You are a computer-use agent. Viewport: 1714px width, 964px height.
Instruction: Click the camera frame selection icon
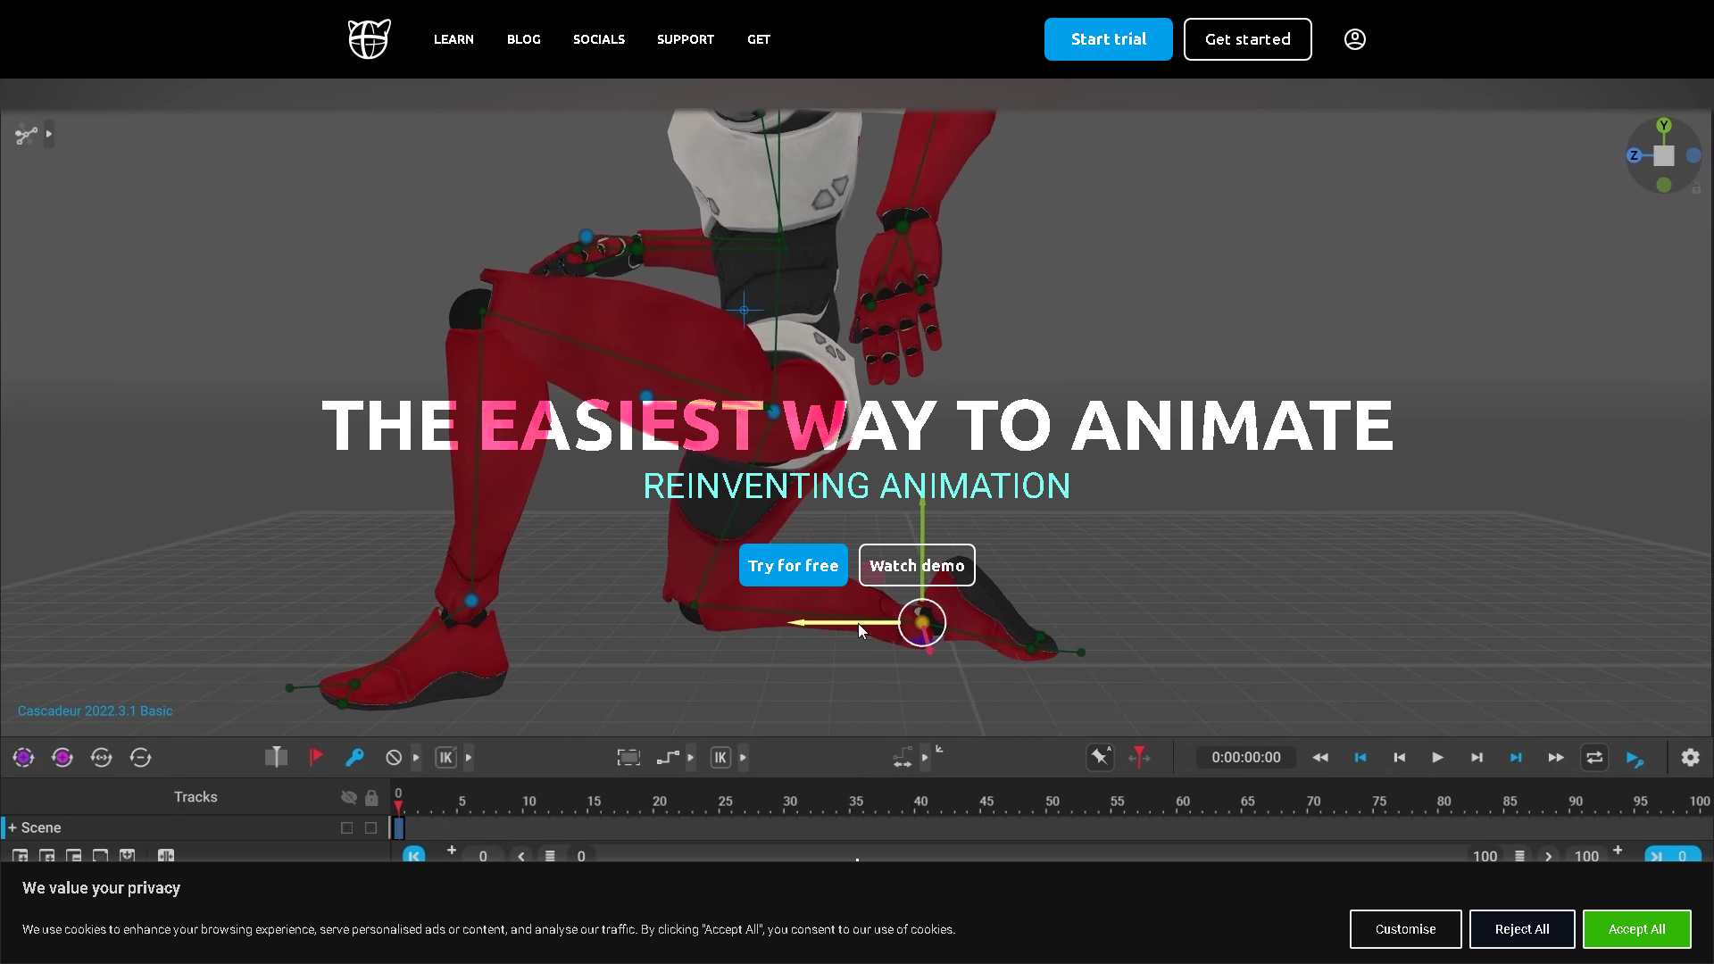pos(629,757)
